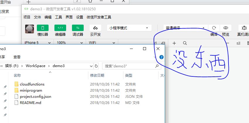249x123 pixels.
Task: Open the 100% zoom dropdown
Action: coord(70,42)
